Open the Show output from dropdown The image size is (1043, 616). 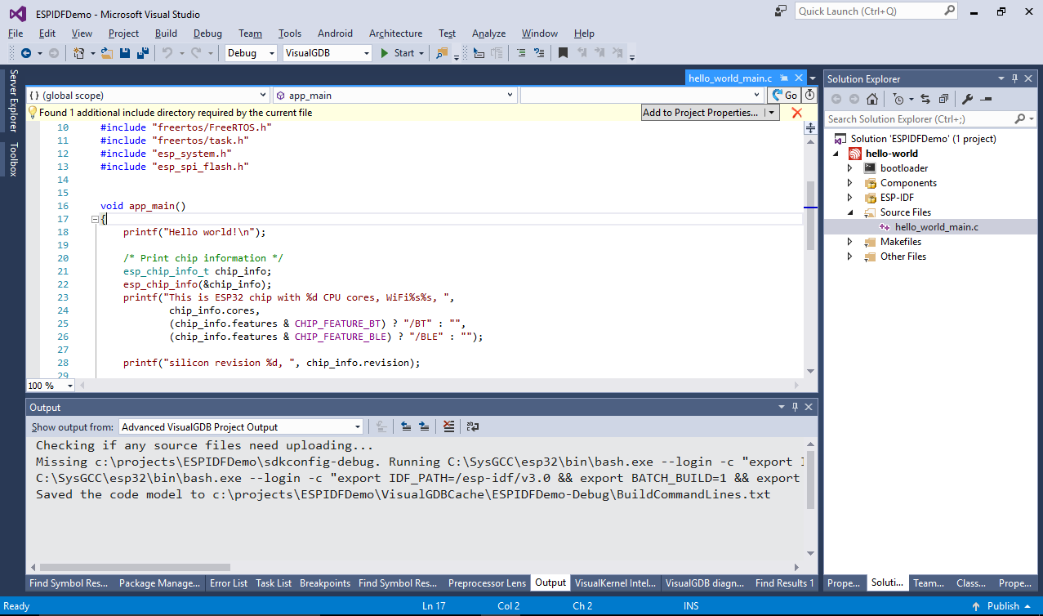[357, 426]
